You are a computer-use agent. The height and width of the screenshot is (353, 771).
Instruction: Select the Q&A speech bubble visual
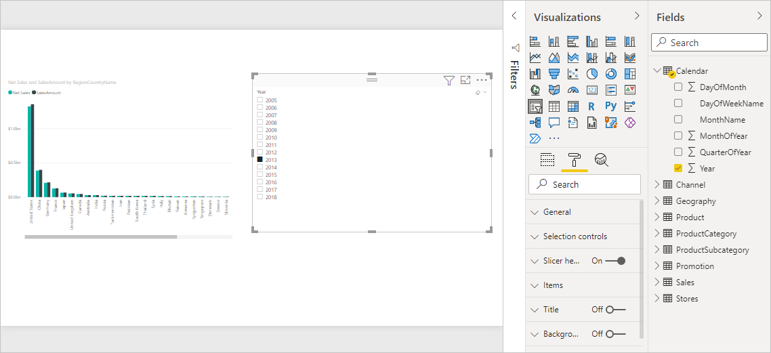click(554, 123)
